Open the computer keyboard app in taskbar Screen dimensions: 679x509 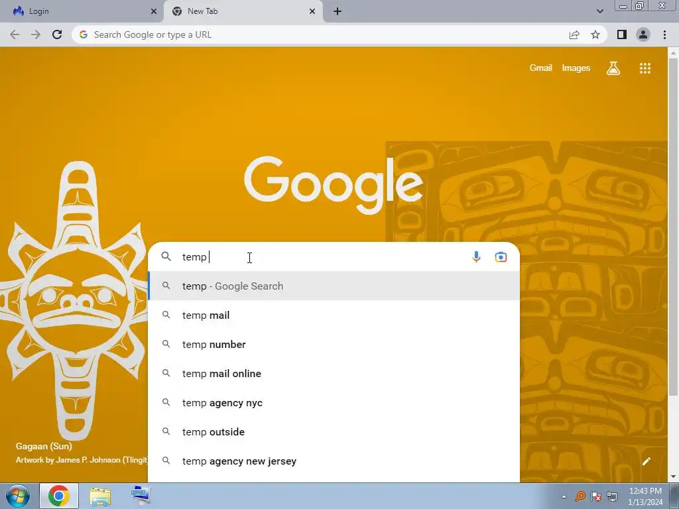coord(141,496)
